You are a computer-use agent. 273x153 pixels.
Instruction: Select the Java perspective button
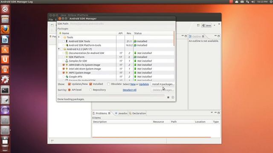point(206,25)
